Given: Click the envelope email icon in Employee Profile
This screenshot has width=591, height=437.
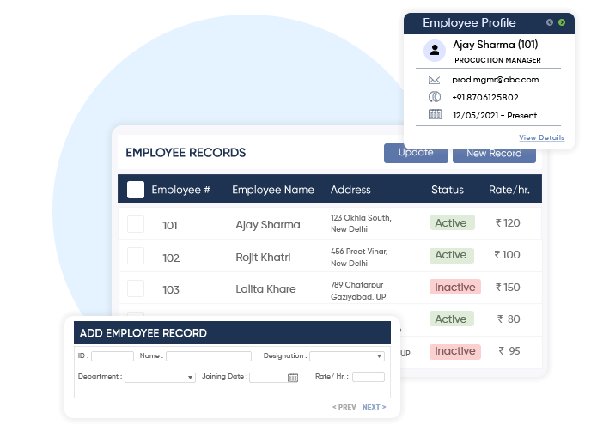Looking at the screenshot, I should point(434,80).
